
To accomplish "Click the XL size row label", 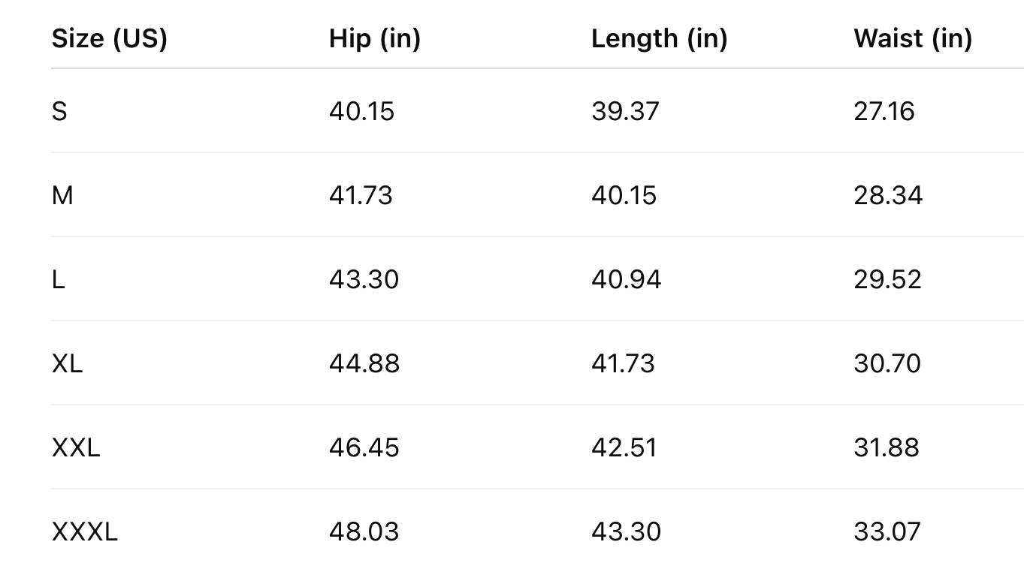I will point(67,363).
